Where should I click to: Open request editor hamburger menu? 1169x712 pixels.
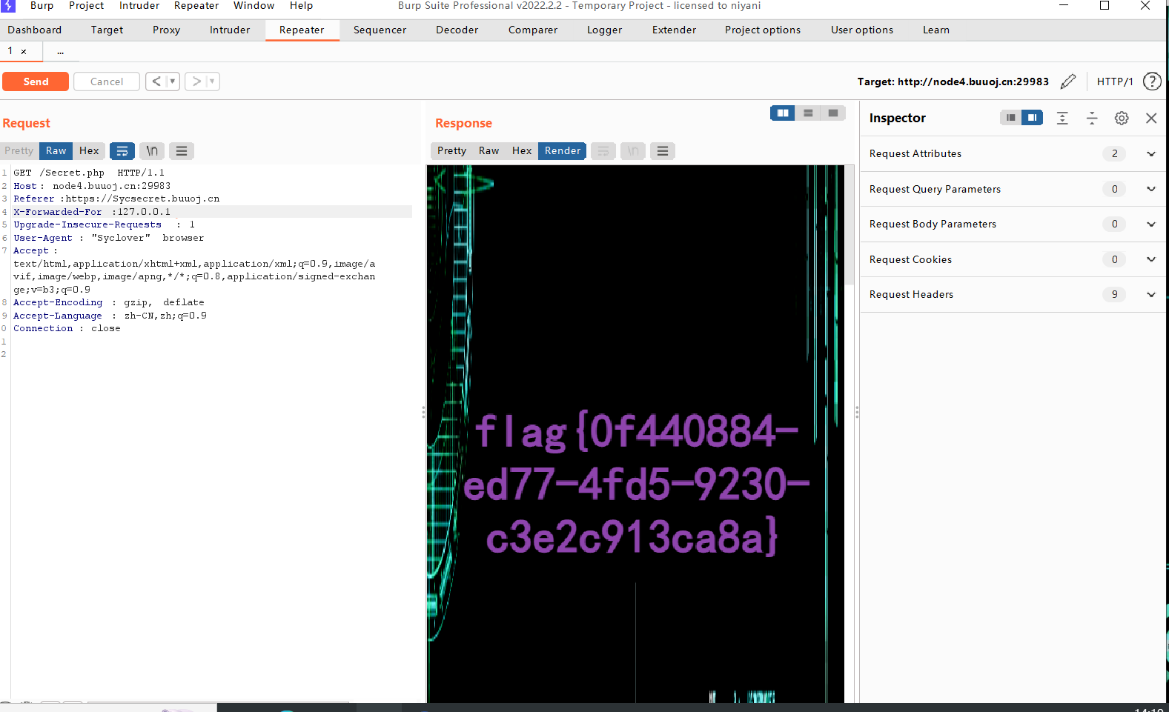click(x=182, y=151)
